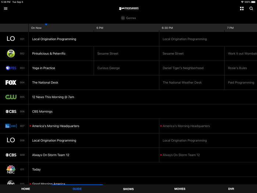
Task: Open Yoga in Practice program
Action: pyautogui.click(x=61, y=68)
